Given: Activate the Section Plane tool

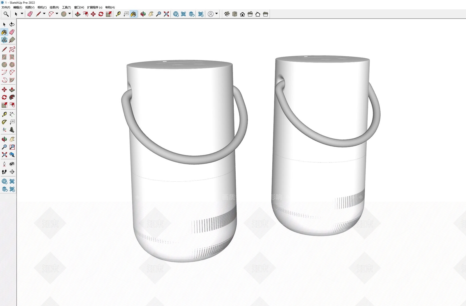Looking at the screenshot, I should click(x=12, y=172).
